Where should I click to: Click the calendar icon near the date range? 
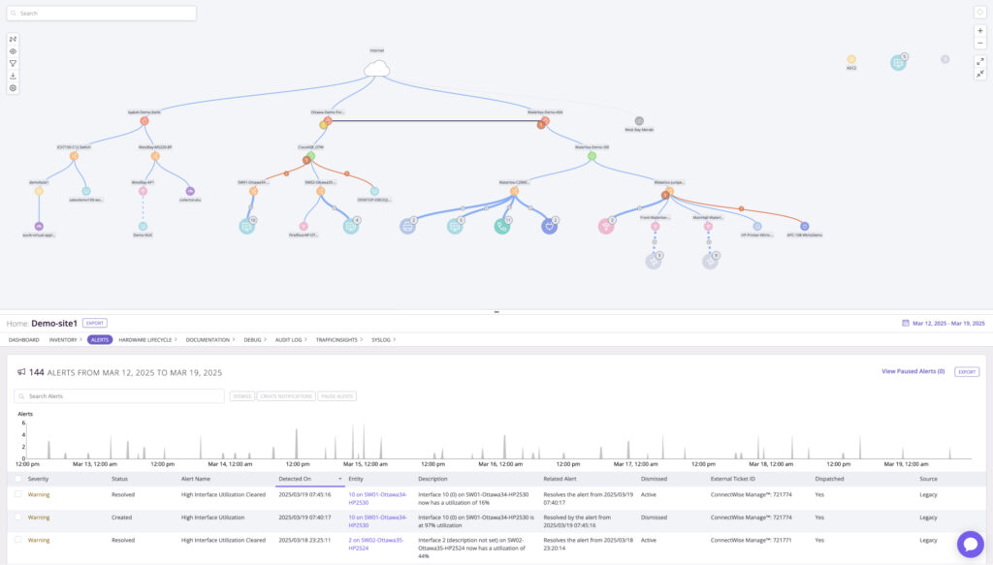pos(908,322)
